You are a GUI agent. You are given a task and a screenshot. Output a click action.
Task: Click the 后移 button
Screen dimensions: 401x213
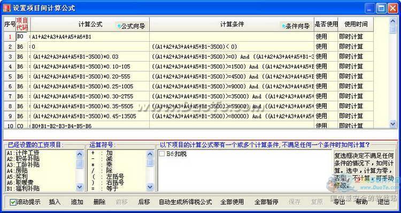point(144,202)
